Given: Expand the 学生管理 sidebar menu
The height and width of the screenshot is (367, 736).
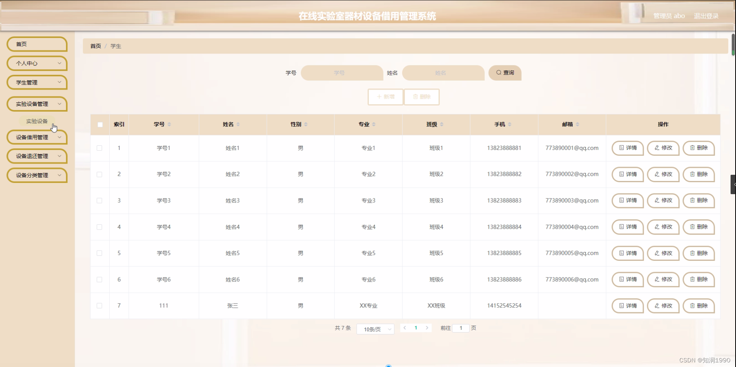Looking at the screenshot, I should pyautogui.click(x=37, y=82).
